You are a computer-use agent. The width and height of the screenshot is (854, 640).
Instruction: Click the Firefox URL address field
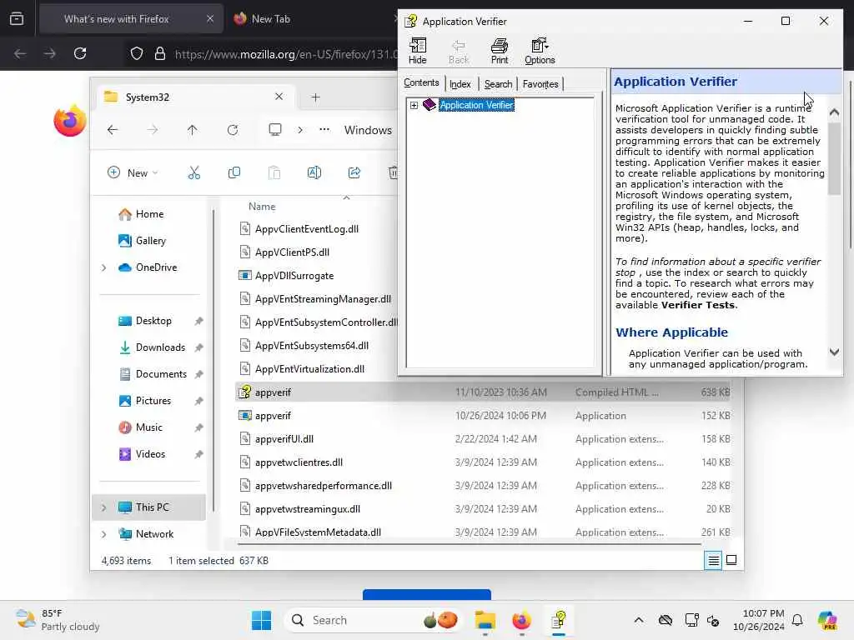coord(286,54)
